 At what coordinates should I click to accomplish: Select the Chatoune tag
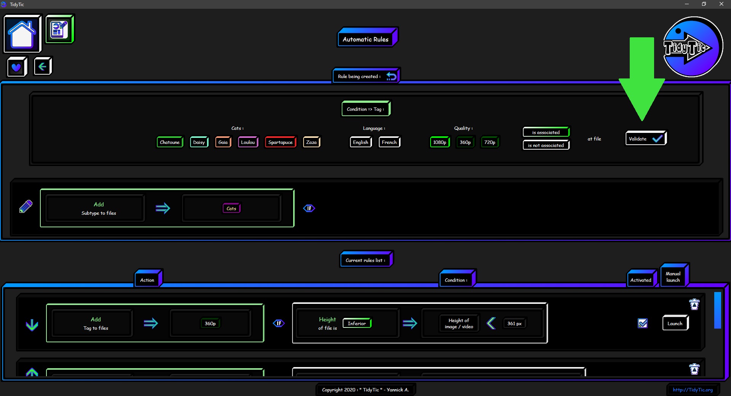click(x=170, y=142)
